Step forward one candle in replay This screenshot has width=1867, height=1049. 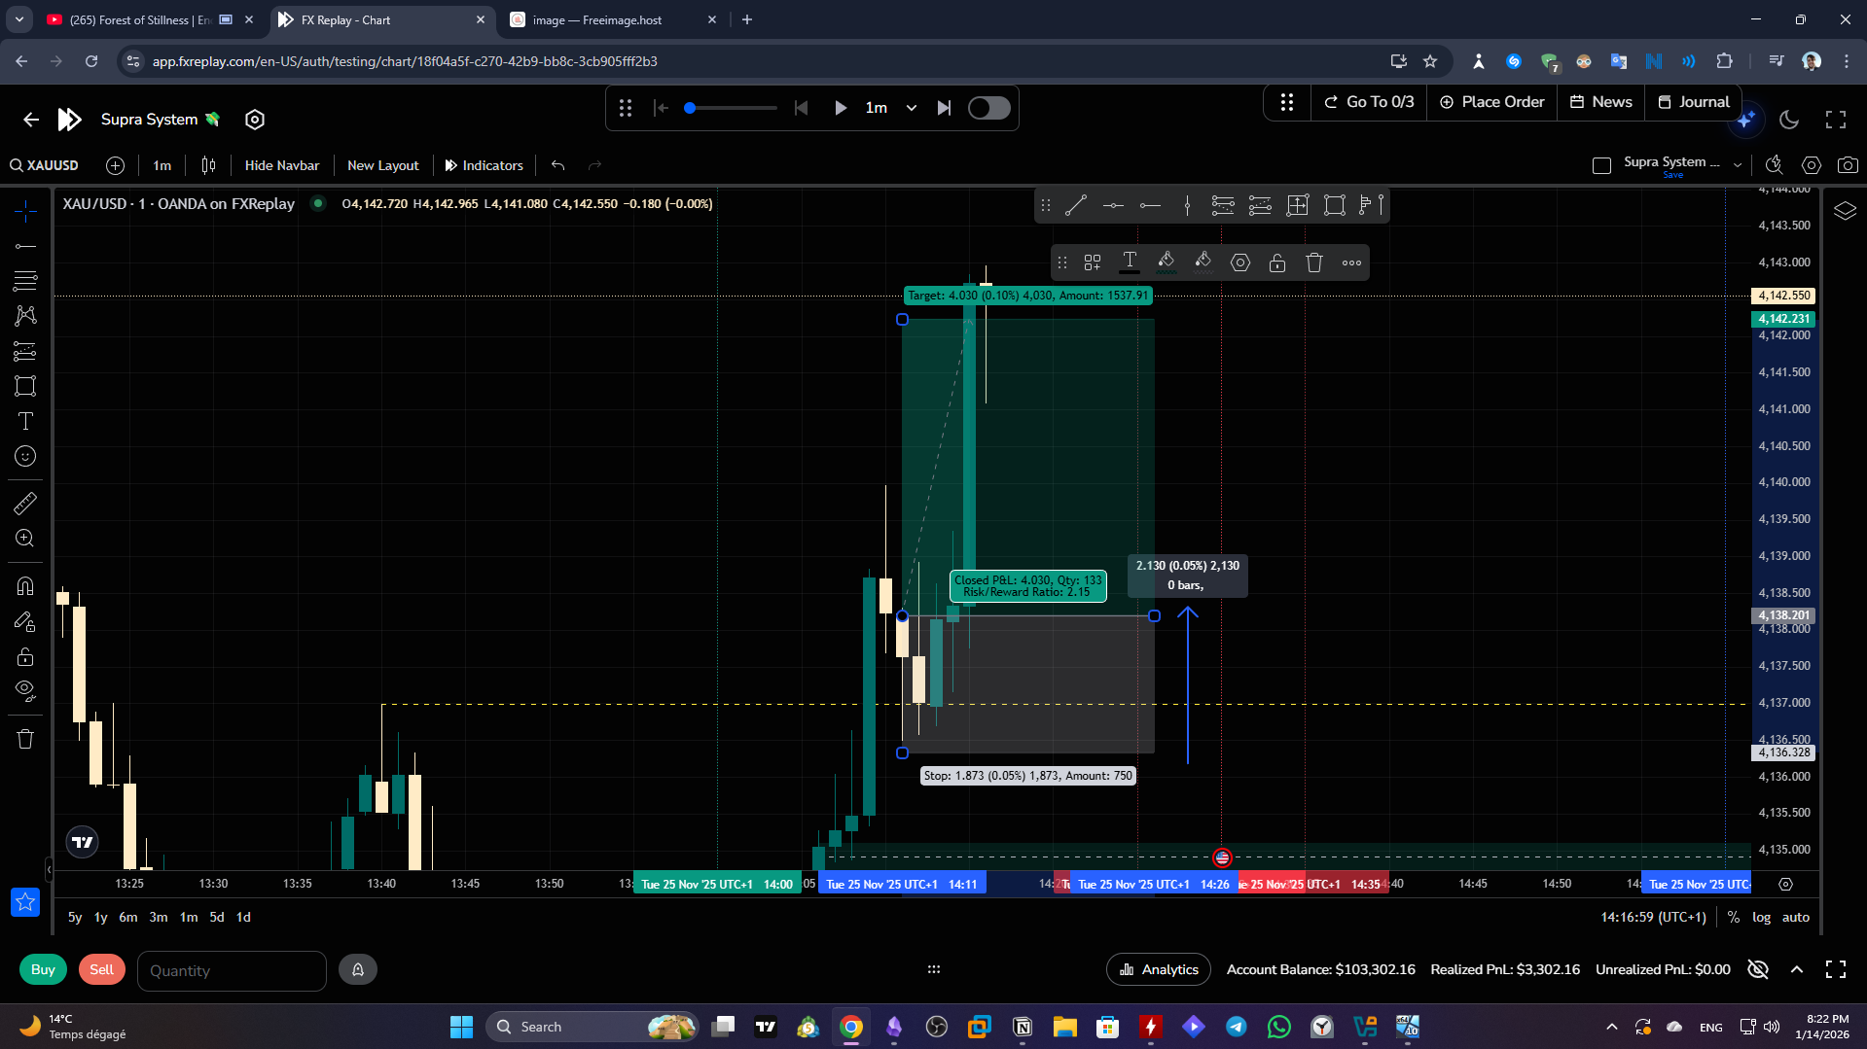click(x=944, y=108)
